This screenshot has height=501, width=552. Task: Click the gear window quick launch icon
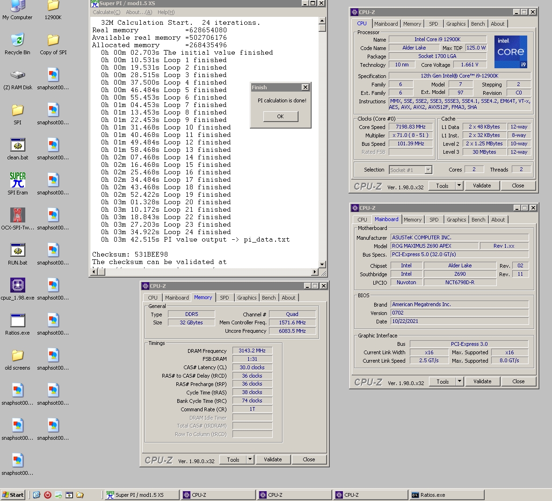(69, 495)
